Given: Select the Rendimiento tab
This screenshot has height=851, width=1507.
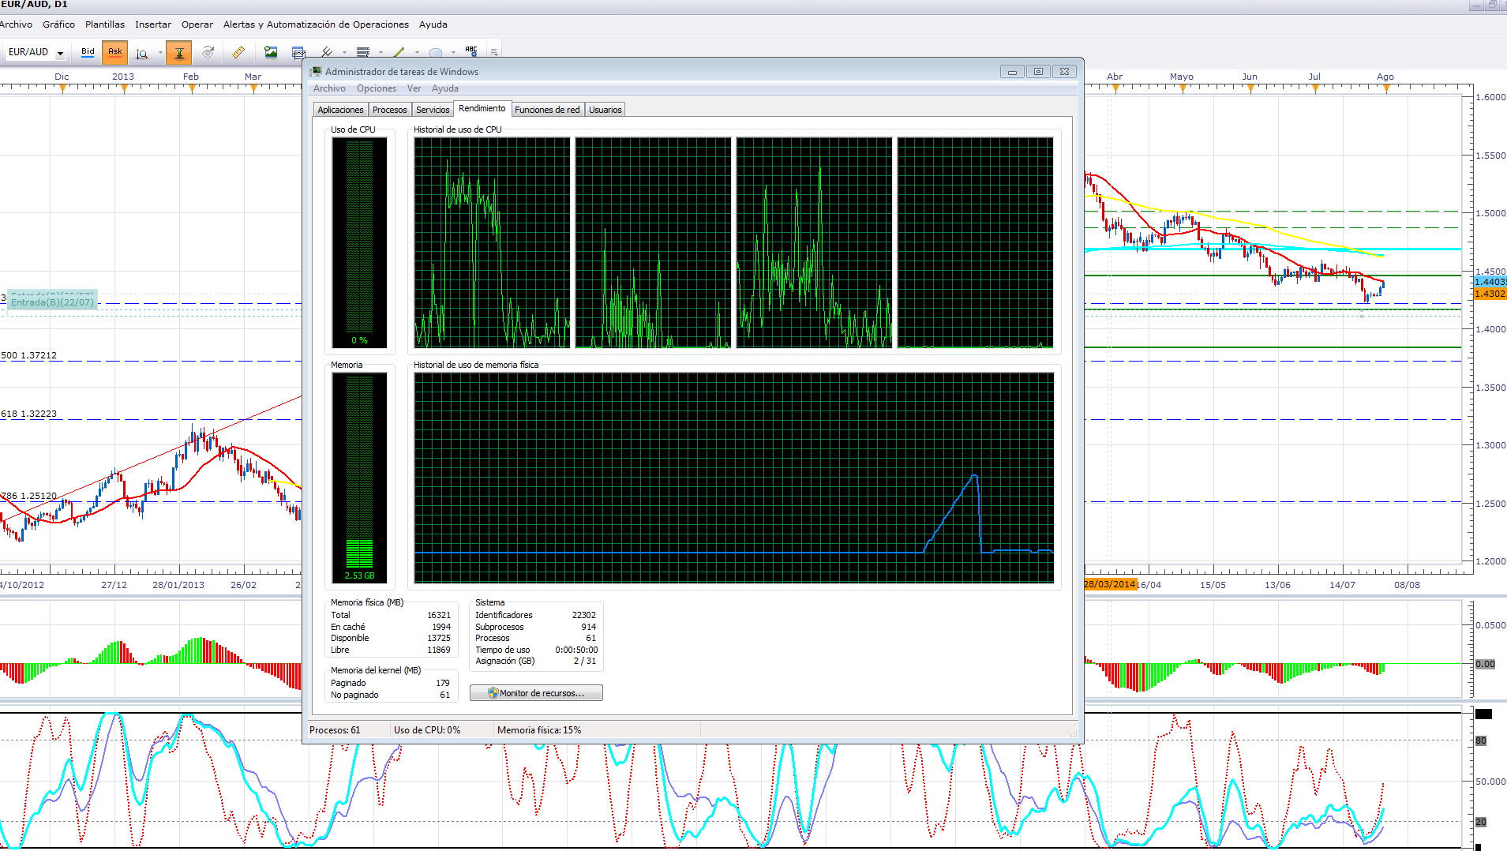Looking at the screenshot, I should [482, 108].
